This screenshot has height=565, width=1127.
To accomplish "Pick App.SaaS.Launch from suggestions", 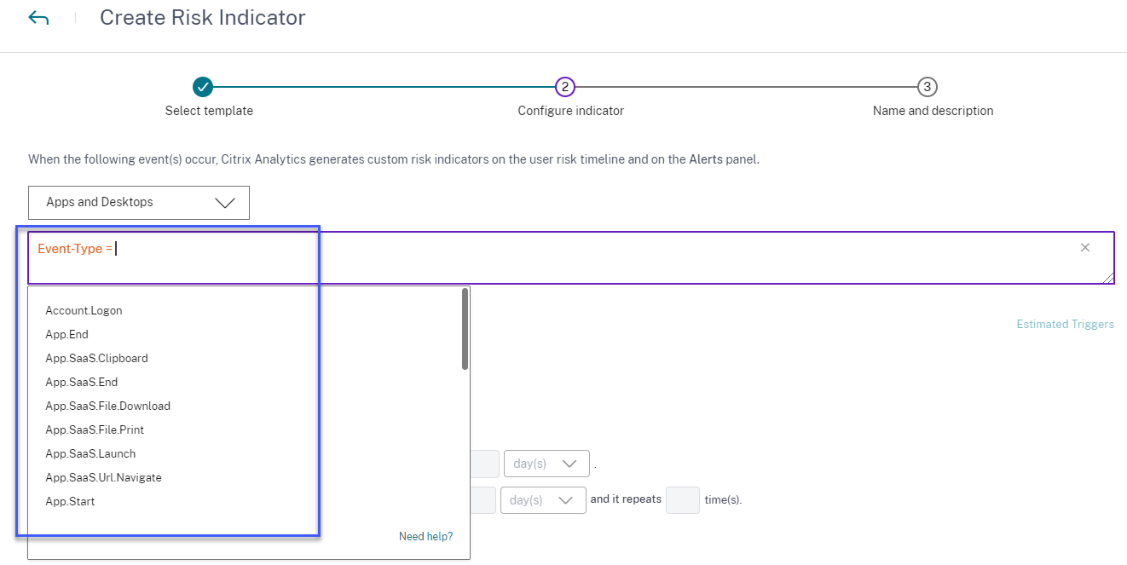I will click(x=90, y=454).
